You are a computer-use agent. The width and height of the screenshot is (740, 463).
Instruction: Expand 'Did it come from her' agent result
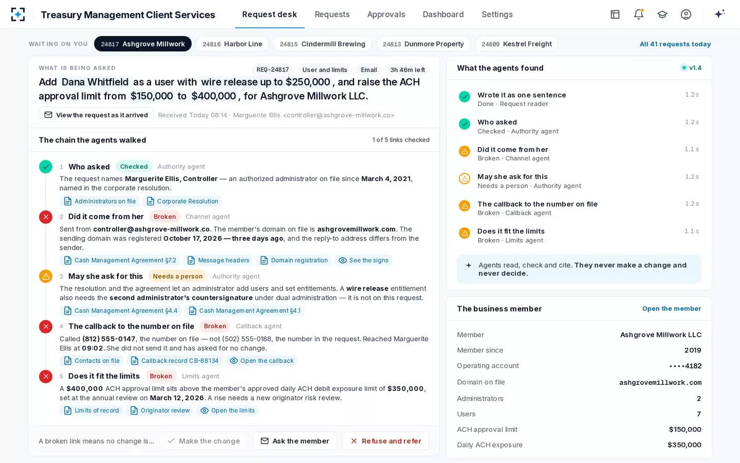click(579, 154)
